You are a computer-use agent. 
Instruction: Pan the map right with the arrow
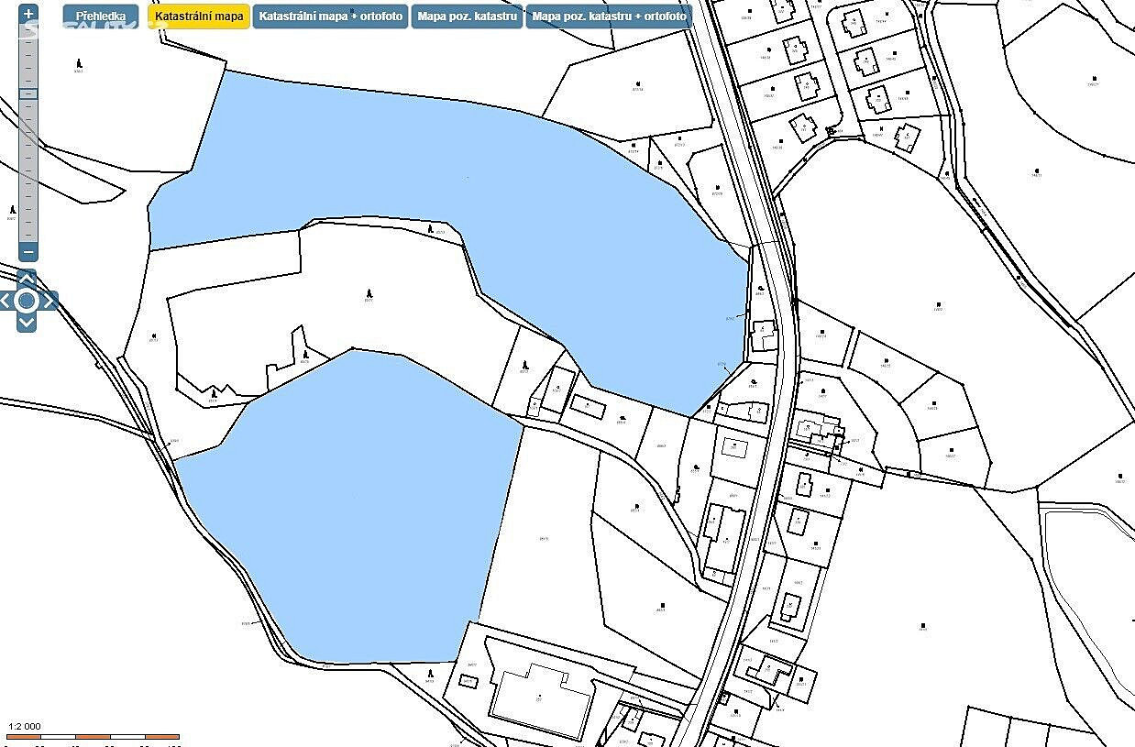click(x=49, y=301)
